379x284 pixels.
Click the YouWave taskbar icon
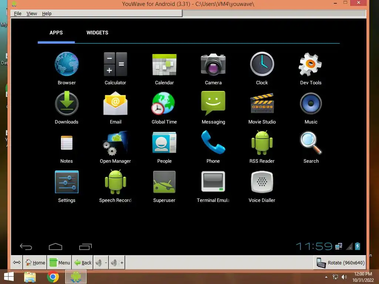[76, 277]
